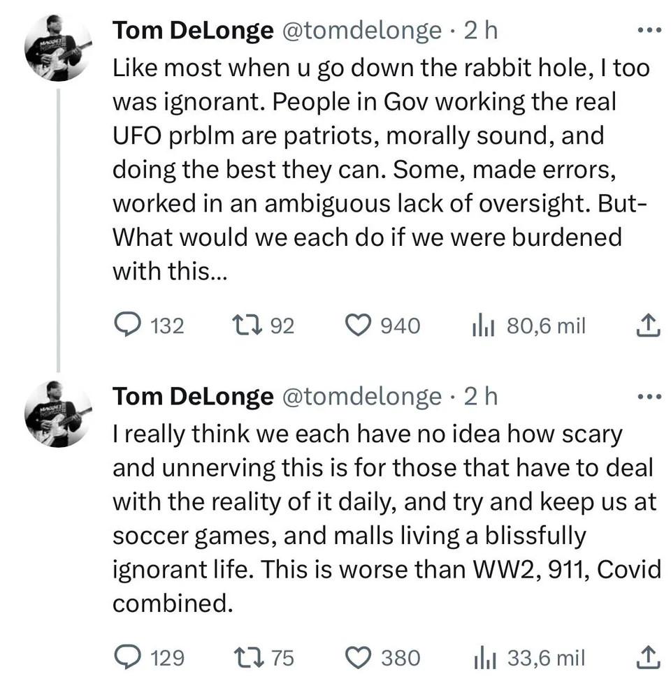Like the second tweet with 380 likes
Image resolution: width=671 pixels, height=681 pixels.
click(x=359, y=657)
